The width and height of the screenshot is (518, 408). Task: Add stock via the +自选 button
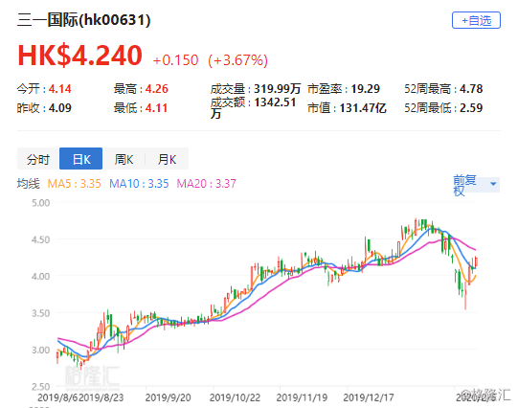tap(476, 20)
